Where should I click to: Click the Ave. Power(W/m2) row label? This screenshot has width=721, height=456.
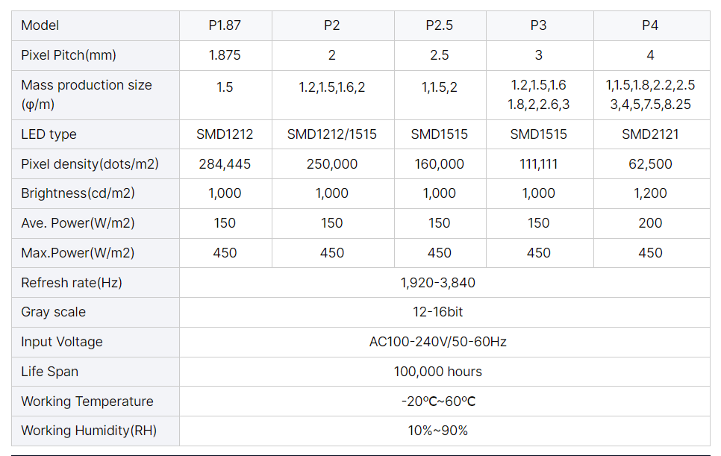coord(96,223)
